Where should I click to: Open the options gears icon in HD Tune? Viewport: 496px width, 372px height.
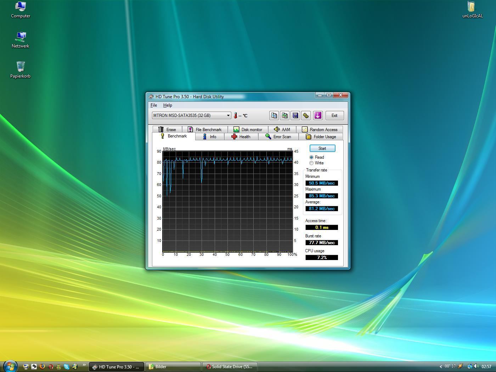306,115
